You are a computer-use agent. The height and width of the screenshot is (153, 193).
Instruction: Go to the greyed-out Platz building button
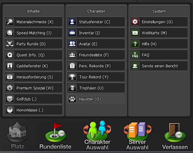[18, 135]
